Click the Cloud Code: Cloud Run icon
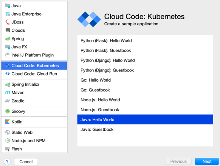This screenshot has width=220, height=166. tap(8, 74)
